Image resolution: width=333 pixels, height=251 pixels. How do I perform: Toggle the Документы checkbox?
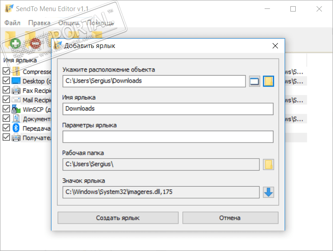6,118
